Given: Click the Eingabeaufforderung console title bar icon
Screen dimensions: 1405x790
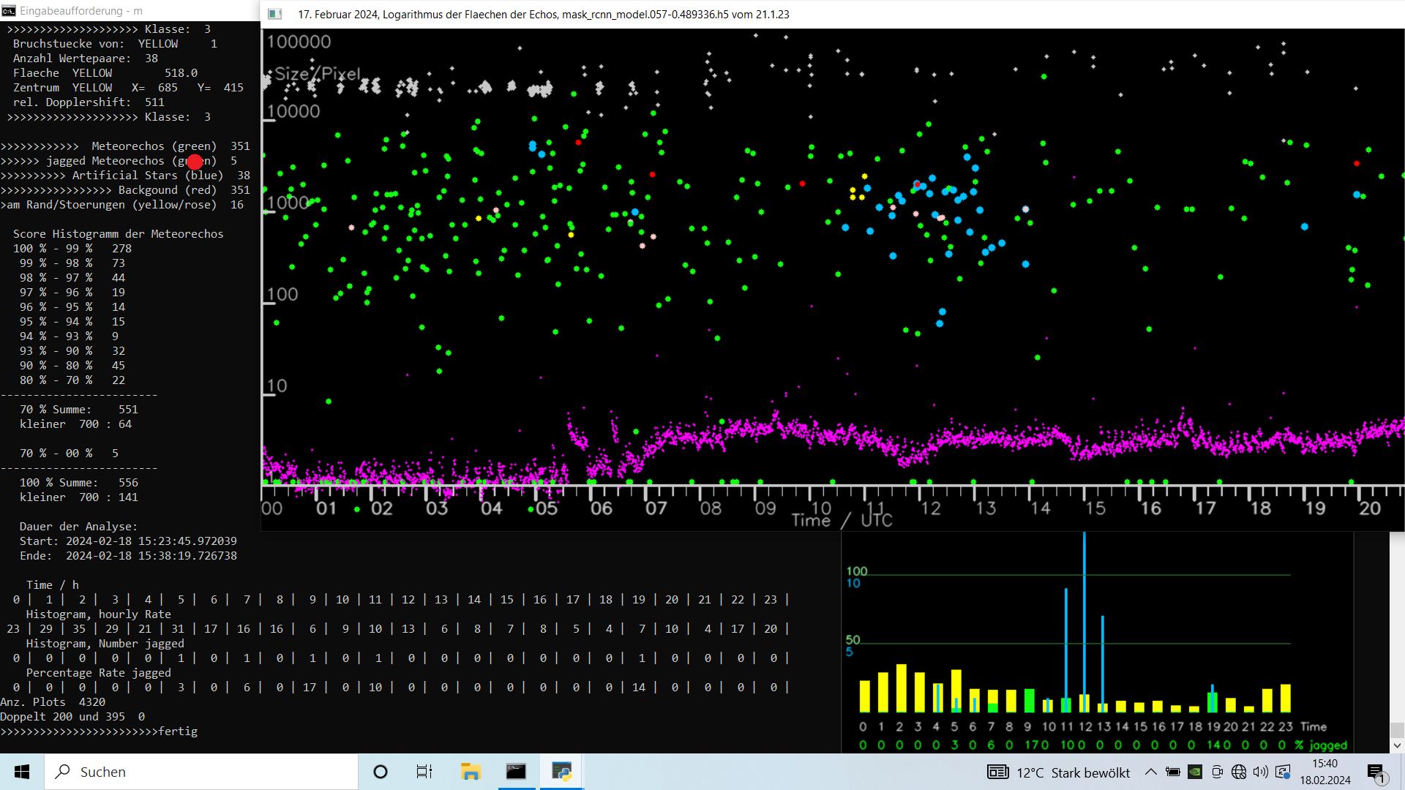Looking at the screenshot, I should pyautogui.click(x=9, y=11).
